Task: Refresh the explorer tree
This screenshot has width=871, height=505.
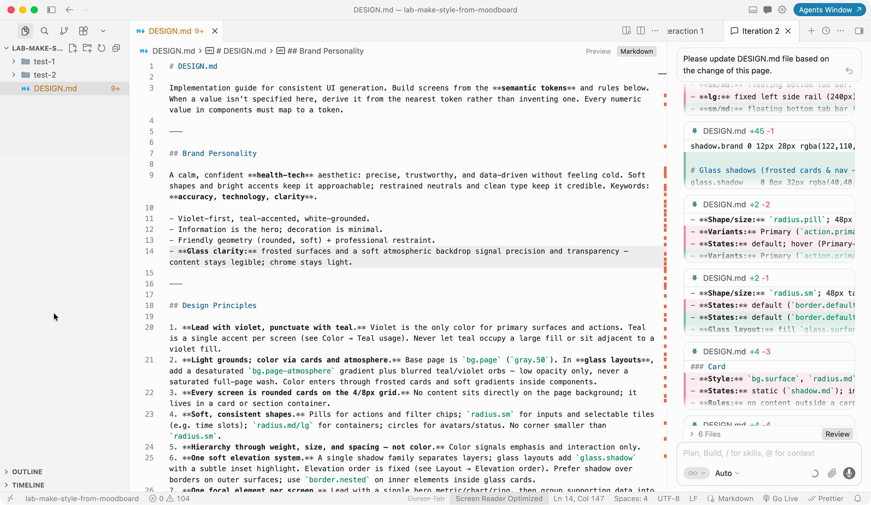Action: click(102, 48)
